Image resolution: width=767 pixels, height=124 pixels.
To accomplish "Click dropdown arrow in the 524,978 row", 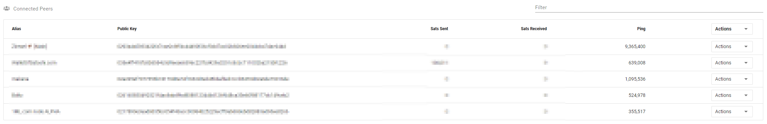I will coord(746,96).
